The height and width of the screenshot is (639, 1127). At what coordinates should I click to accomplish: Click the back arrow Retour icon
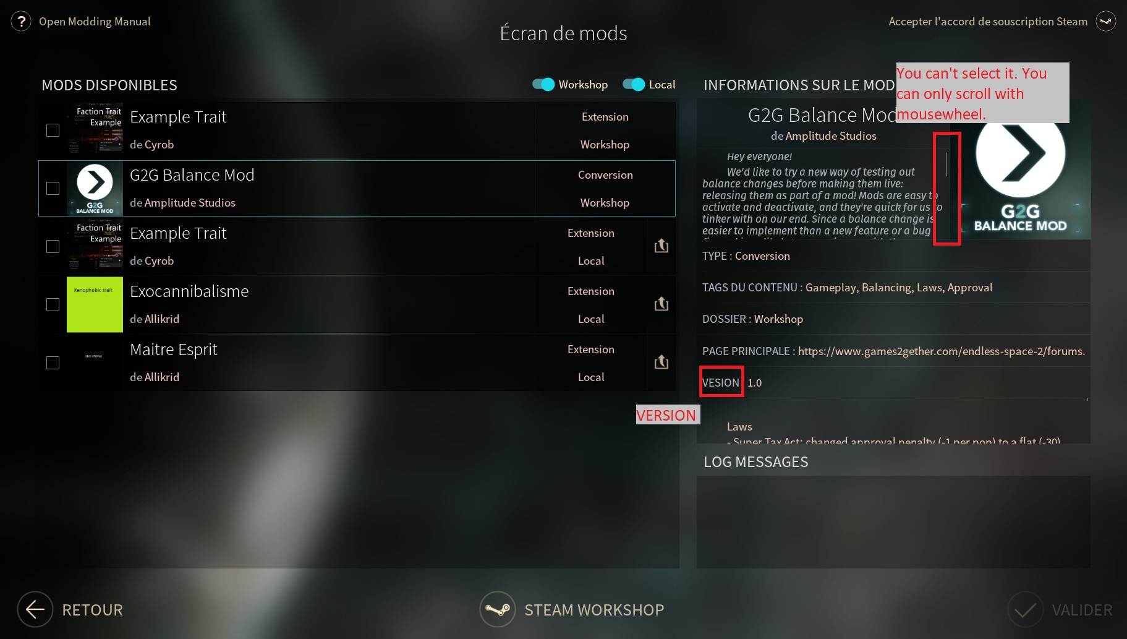click(35, 609)
